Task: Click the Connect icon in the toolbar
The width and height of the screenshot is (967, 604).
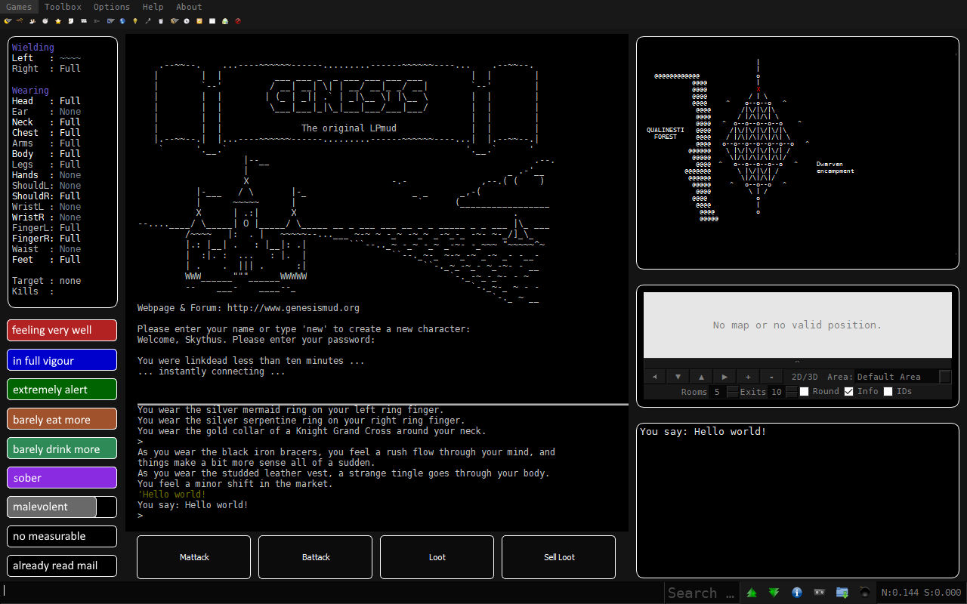Action: point(8,21)
